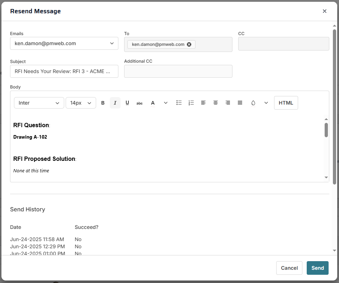Toggle strikethrough formatting
This screenshot has height=283, width=339.
pyautogui.click(x=140, y=103)
